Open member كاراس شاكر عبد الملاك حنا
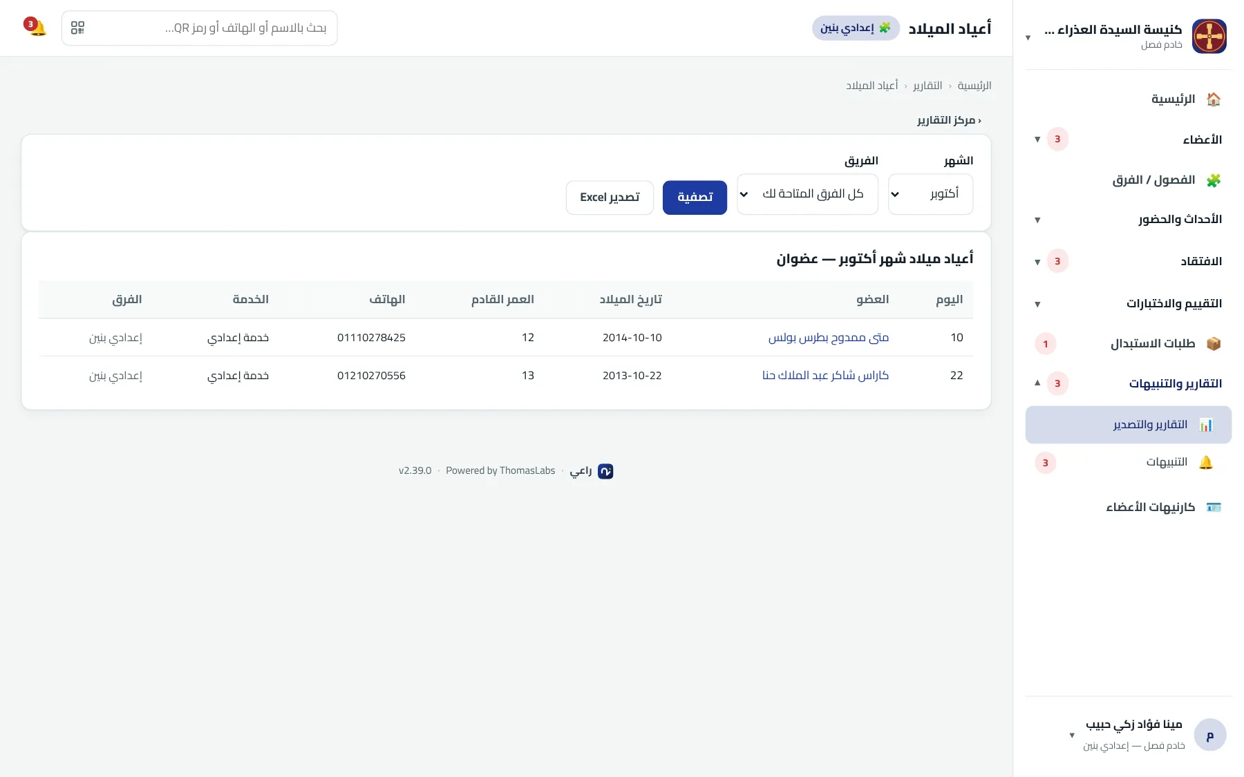1244x777 pixels. [825, 376]
